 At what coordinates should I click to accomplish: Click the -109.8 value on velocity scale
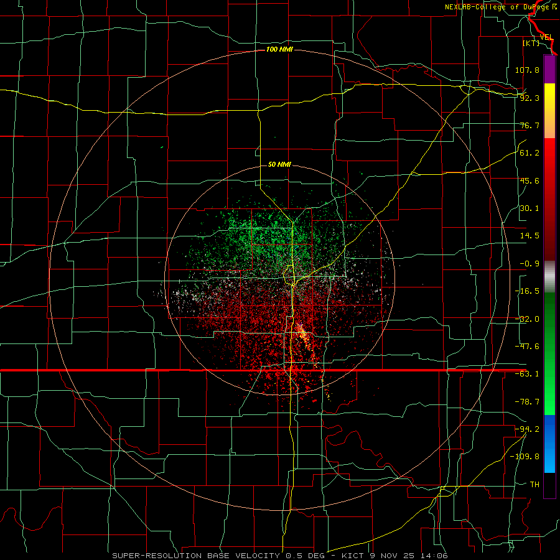[525, 457]
